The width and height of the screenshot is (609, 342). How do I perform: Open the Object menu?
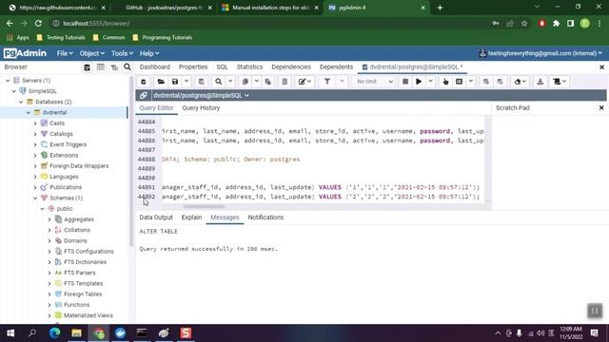[x=91, y=53]
